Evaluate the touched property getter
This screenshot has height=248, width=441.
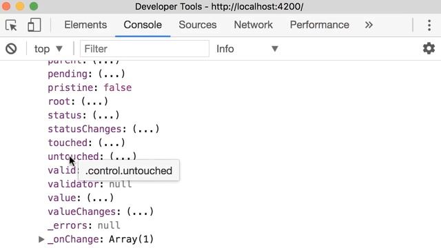[112, 143]
